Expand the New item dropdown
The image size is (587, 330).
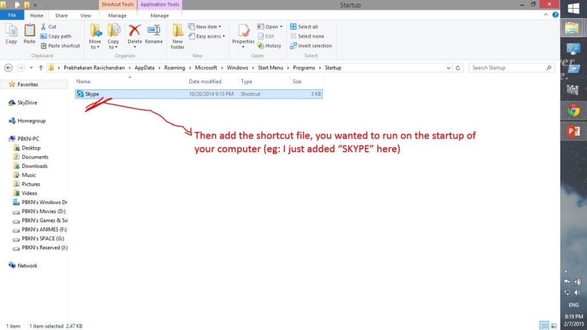point(205,26)
